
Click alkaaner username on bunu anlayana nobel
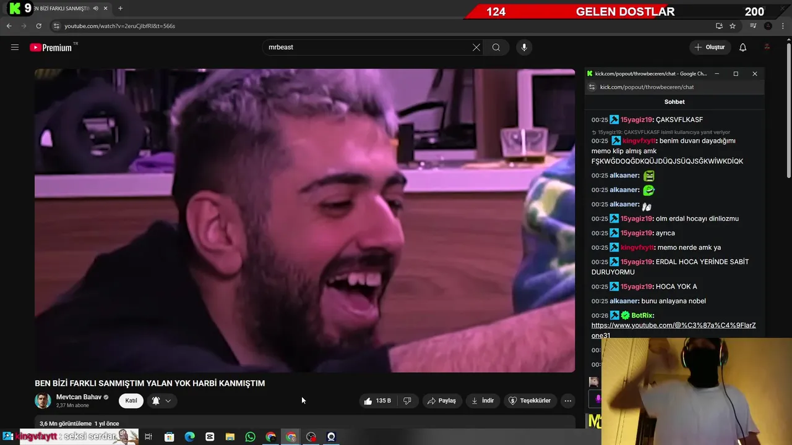[624, 301]
